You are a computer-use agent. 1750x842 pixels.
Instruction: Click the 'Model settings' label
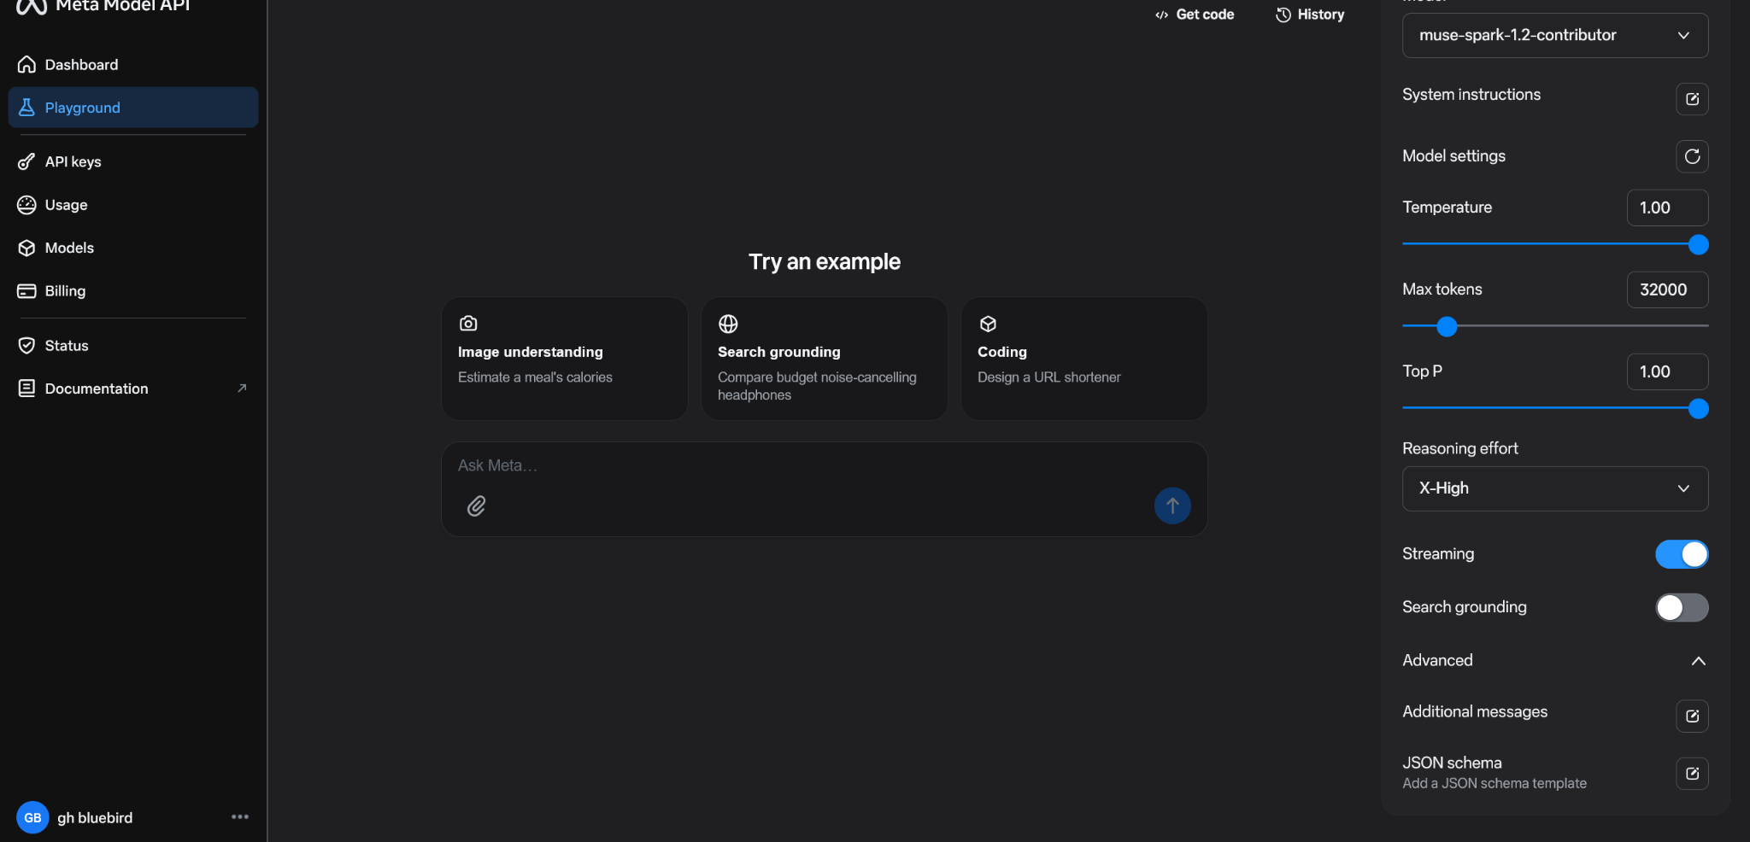[x=1453, y=156]
